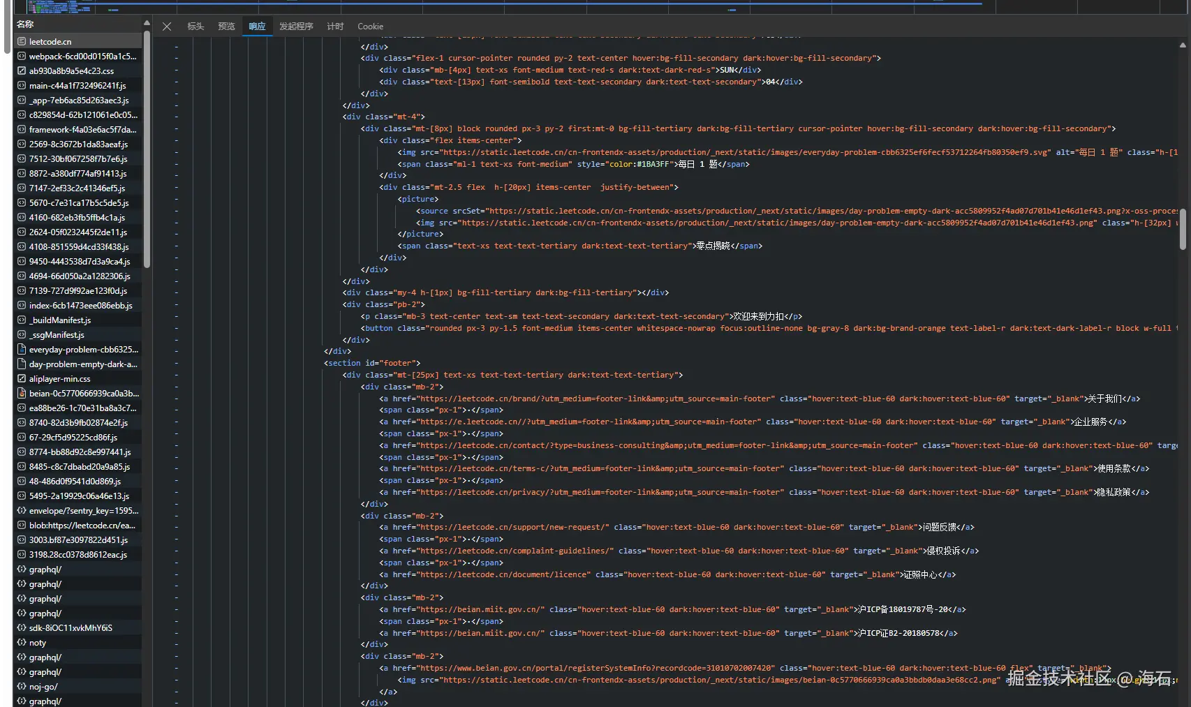Select main-c44a1f732496241f.js request
Viewport: 1191px width, 707px height.
(x=78, y=86)
